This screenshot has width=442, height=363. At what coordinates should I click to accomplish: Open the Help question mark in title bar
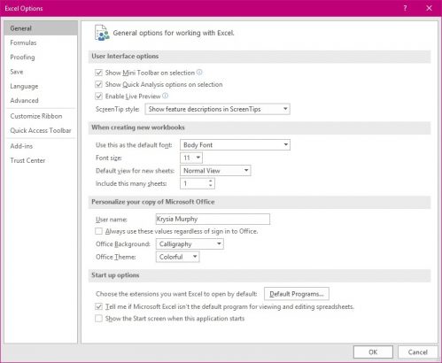tap(405, 8)
